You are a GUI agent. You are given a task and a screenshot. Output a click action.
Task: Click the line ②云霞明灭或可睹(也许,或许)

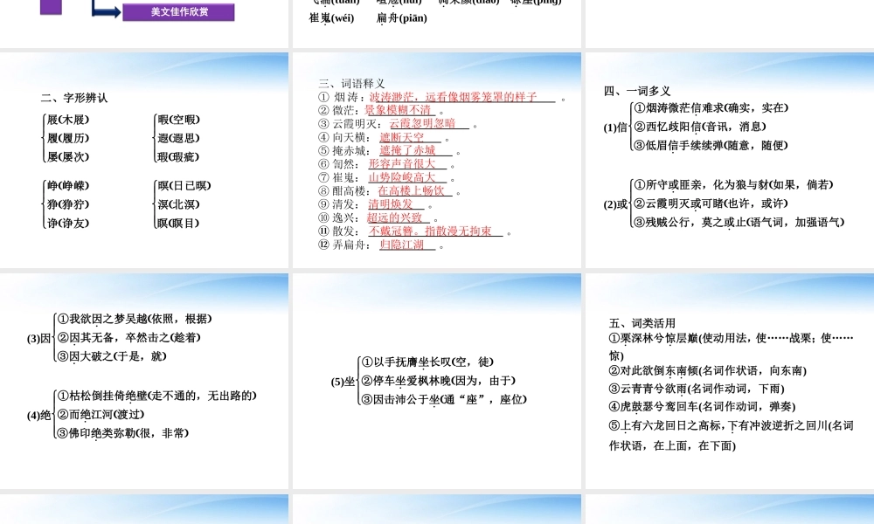click(x=711, y=203)
